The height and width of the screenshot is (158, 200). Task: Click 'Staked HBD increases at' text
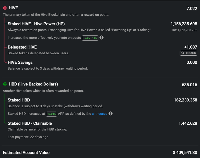26,114
